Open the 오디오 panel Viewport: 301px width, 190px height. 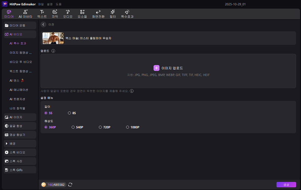pos(68,14)
